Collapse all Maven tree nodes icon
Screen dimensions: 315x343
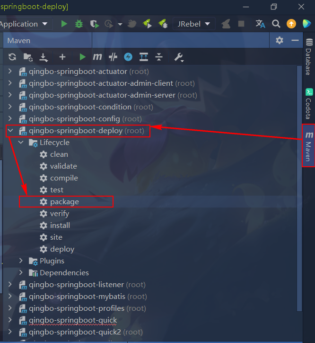tap(159, 57)
